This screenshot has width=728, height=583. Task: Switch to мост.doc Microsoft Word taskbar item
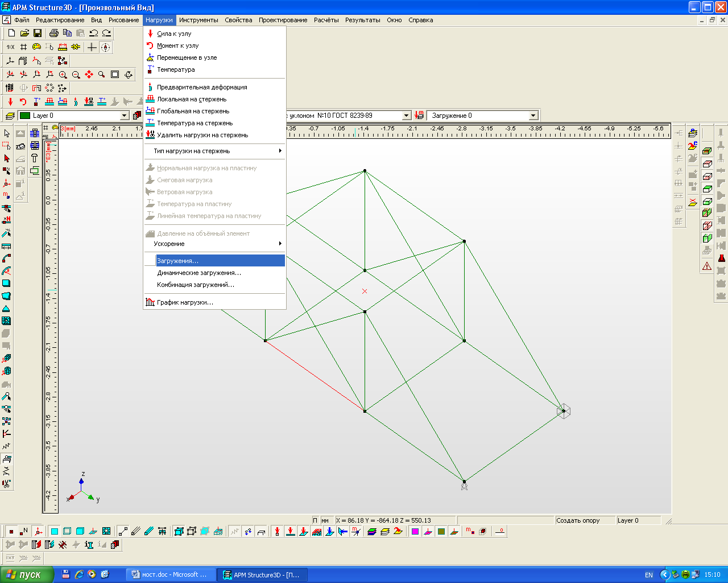[x=171, y=574]
